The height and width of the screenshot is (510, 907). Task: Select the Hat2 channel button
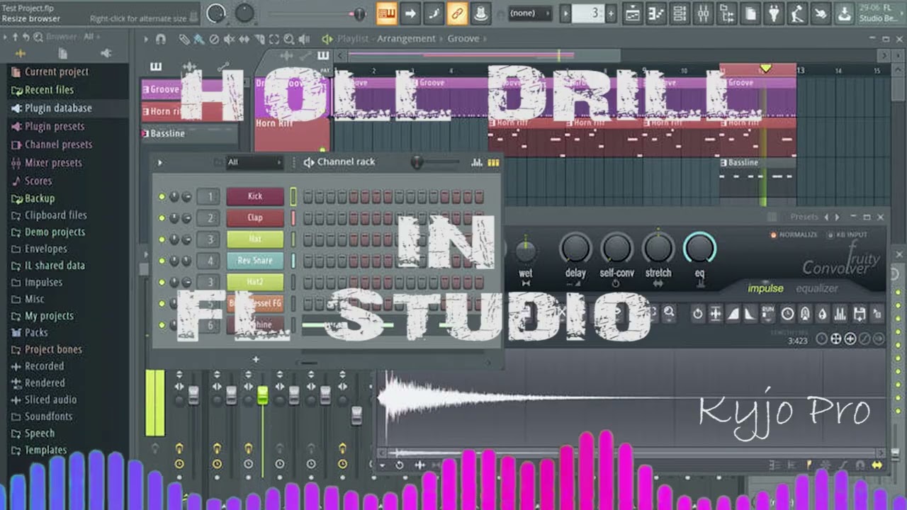[x=255, y=282]
